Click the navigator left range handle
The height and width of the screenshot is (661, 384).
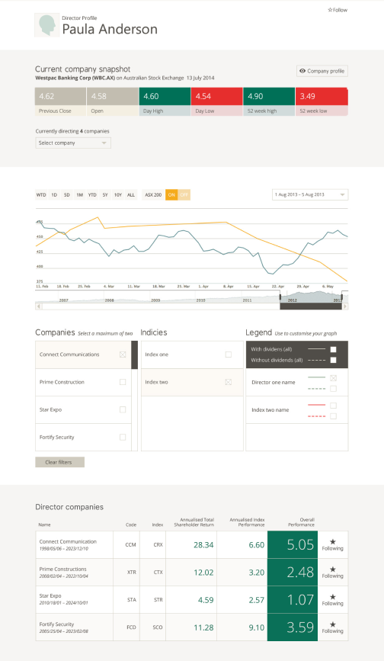pyautogui.click(x=280, y=297)
